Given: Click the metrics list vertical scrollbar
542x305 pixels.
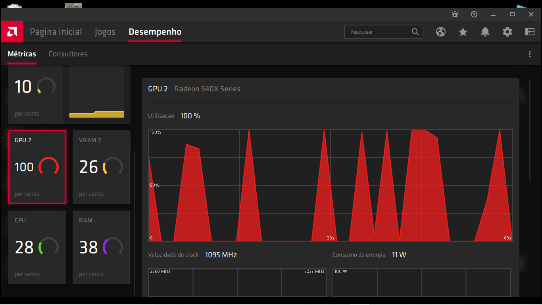Looking at the screenshot, I should click(135, 222).
